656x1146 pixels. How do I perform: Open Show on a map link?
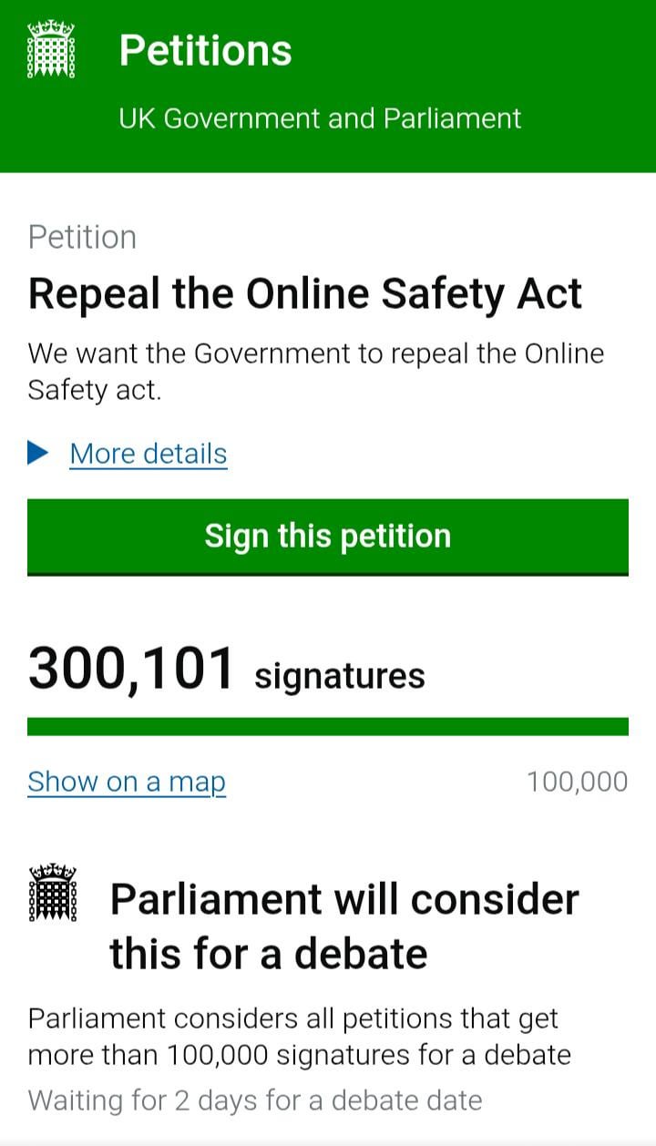pos(127,782)
